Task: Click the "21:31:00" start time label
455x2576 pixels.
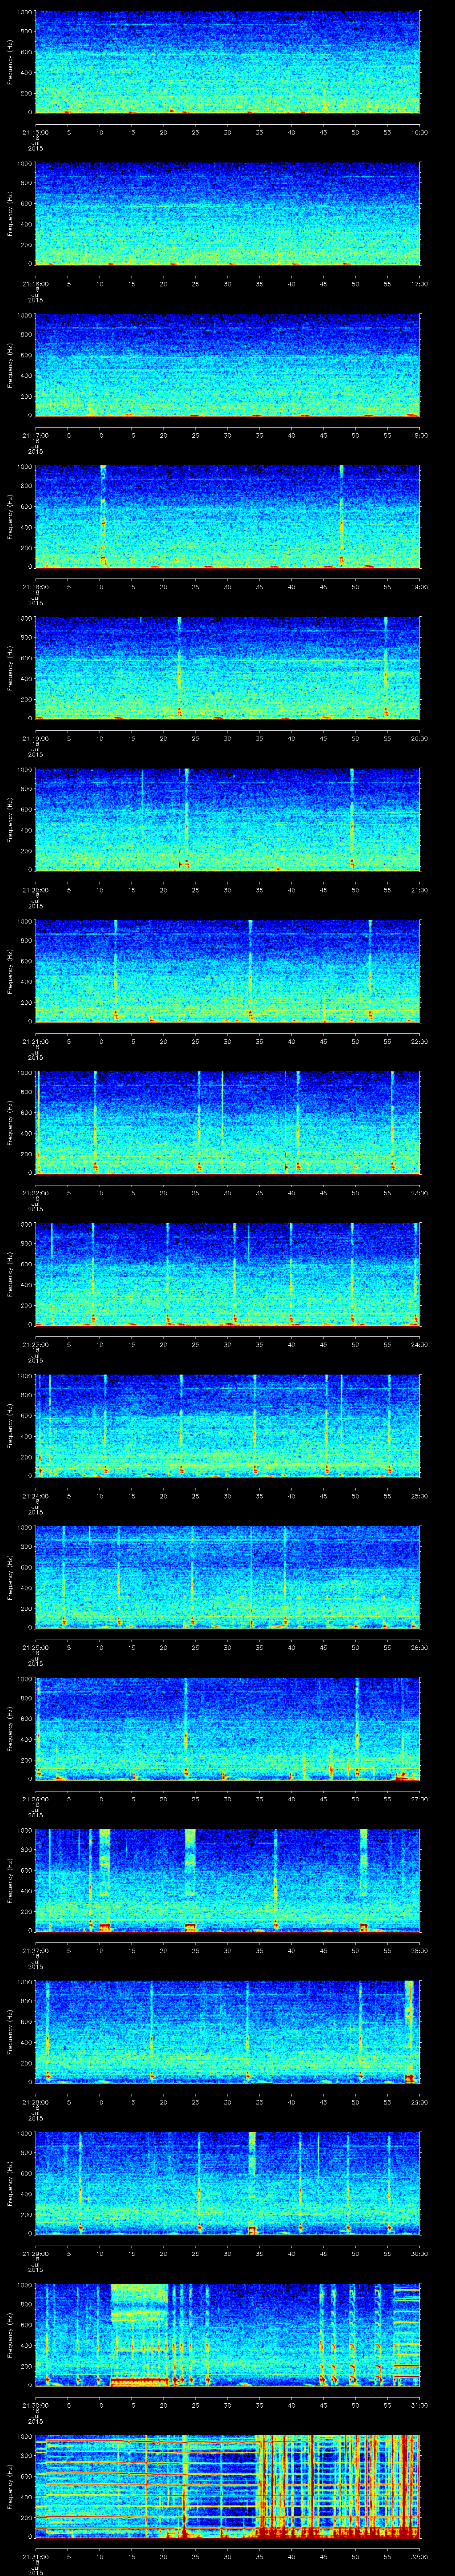Action: (x=35, y=2557)
